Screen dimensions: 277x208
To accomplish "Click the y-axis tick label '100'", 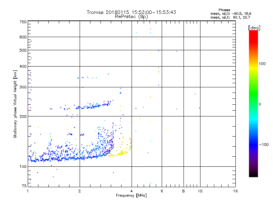I will point(23,167).
